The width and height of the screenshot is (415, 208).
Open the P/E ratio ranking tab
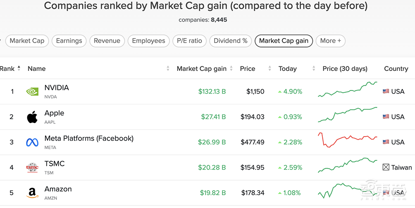click(x=189, y=41)
